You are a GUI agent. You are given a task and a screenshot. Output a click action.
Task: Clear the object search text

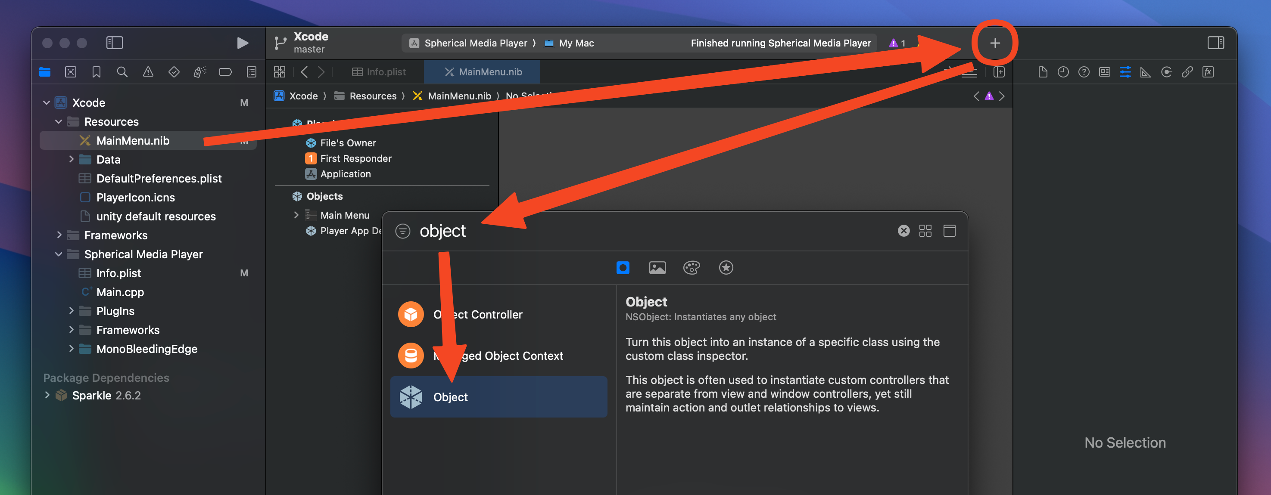coord(903,231)
